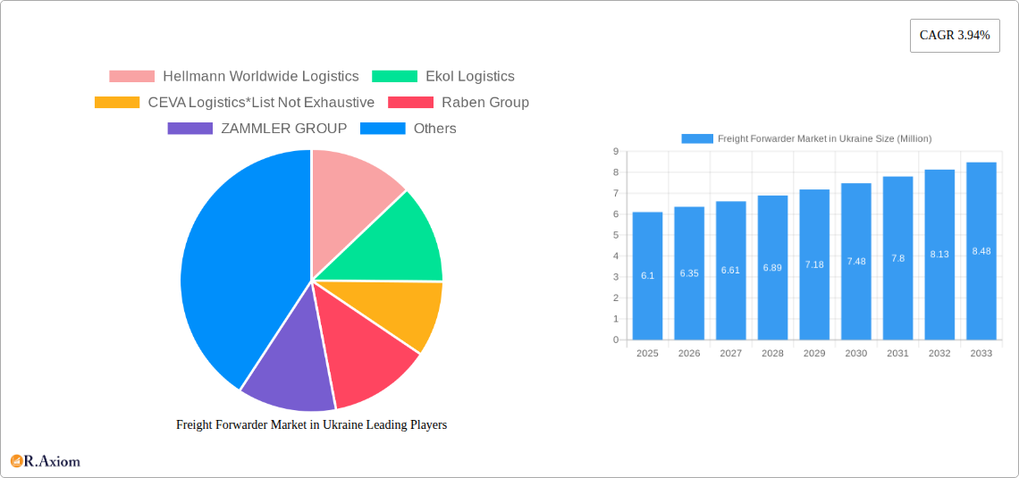This screenshot has height=478, width=1019.
Task: Click the 2026 bar labeled 6.35
Action: [x=689, y=273]
